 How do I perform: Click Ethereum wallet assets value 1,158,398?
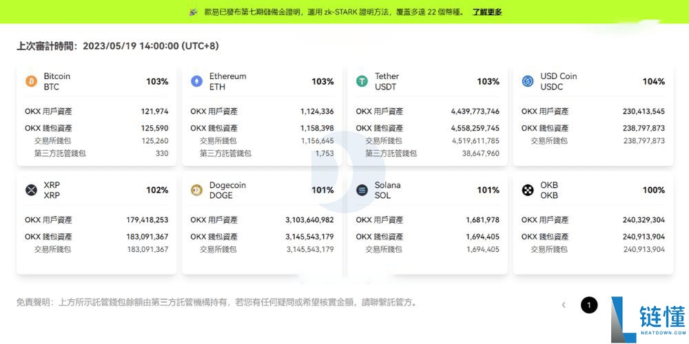(x=317, y=128)
